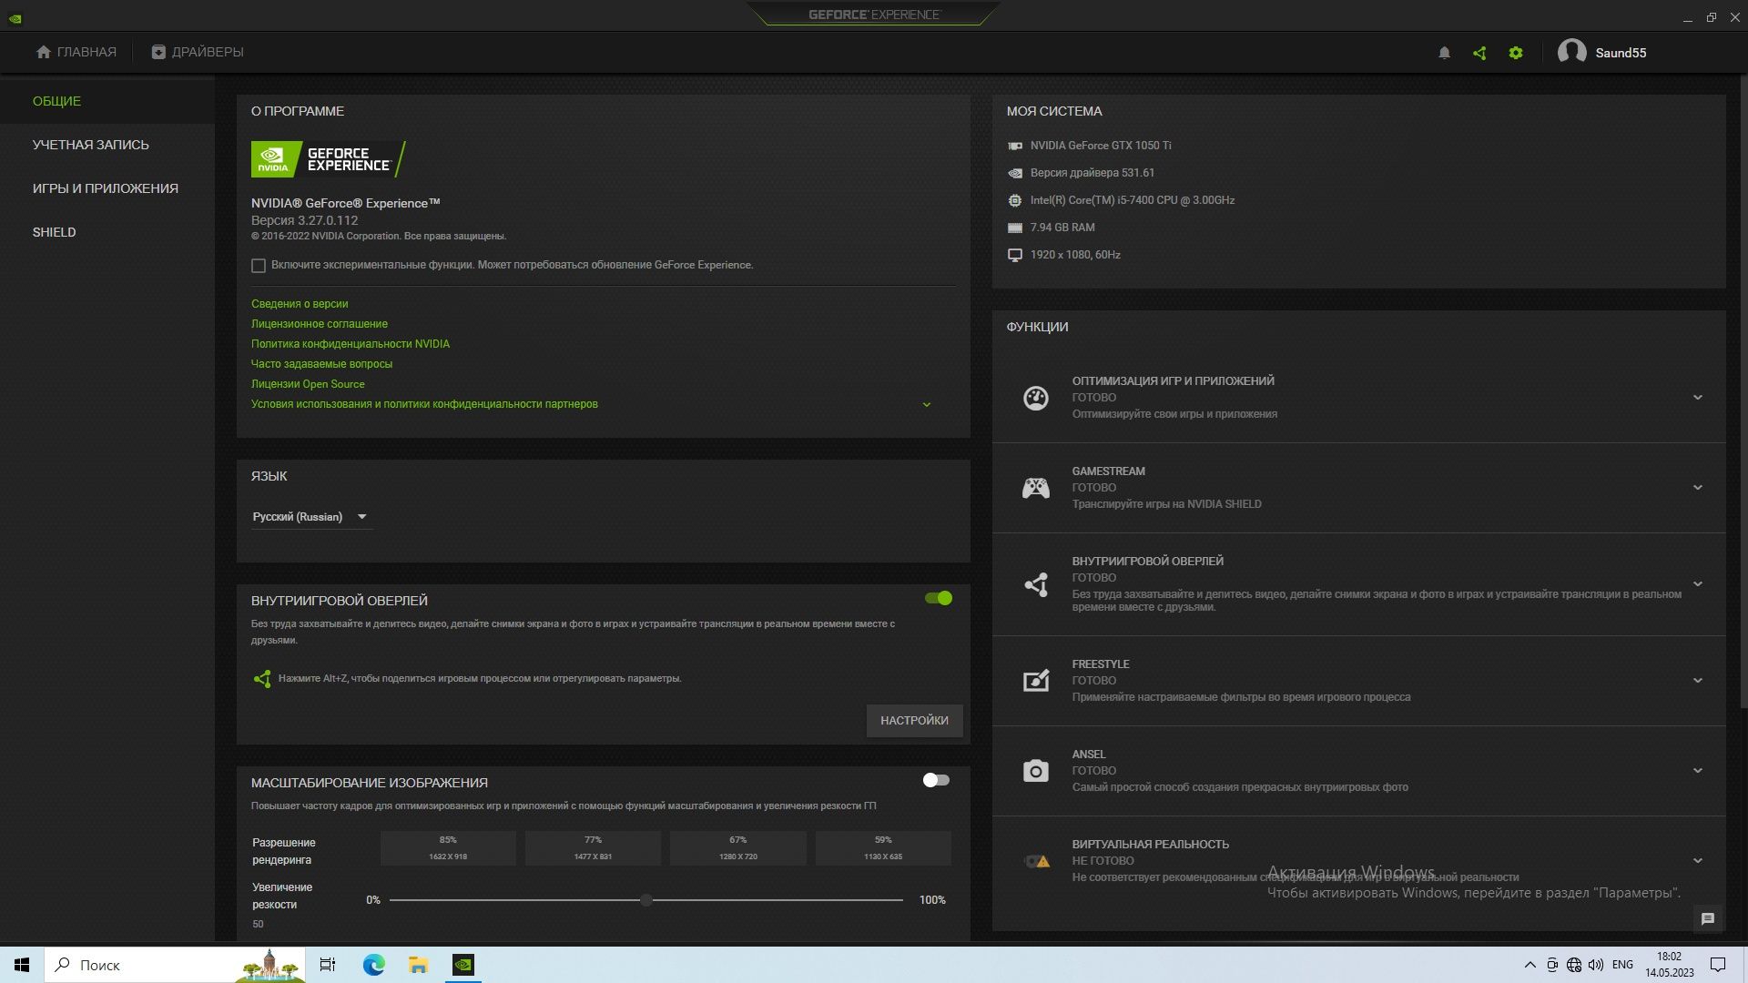Viewport: 1748px width, 983px height.
Task: Click the CPU icon beside Intel Core i5-7400
Action: pos(1015,200)
